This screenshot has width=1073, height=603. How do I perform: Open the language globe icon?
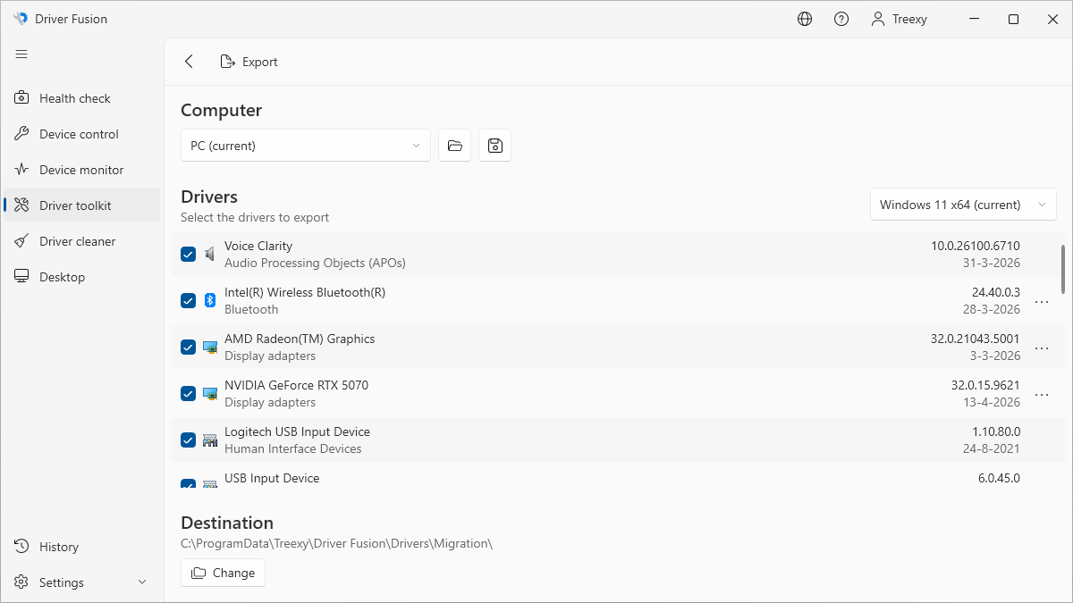[x=805, y=19]
